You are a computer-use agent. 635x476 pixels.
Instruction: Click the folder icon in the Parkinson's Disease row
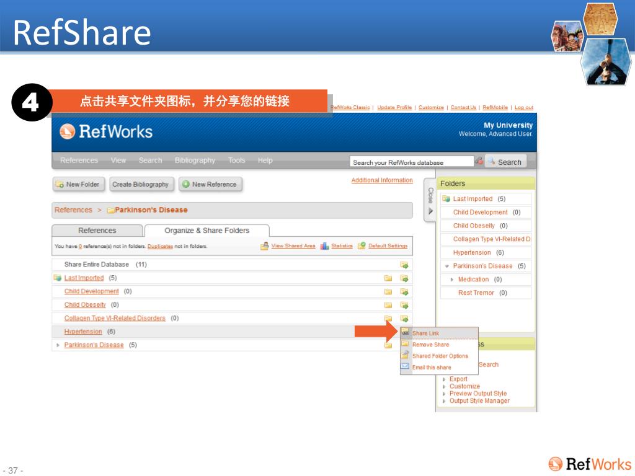pyautogui.click(x=388, y=345)
